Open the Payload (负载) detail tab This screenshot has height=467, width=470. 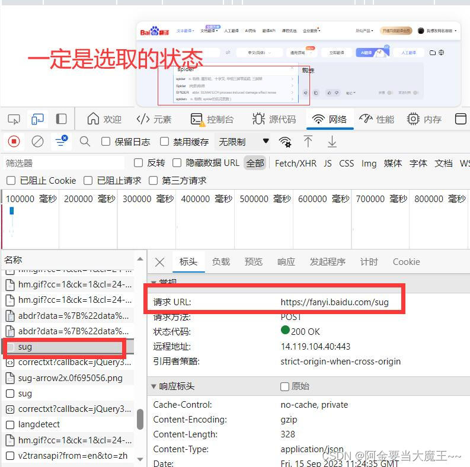pos(221,262)
